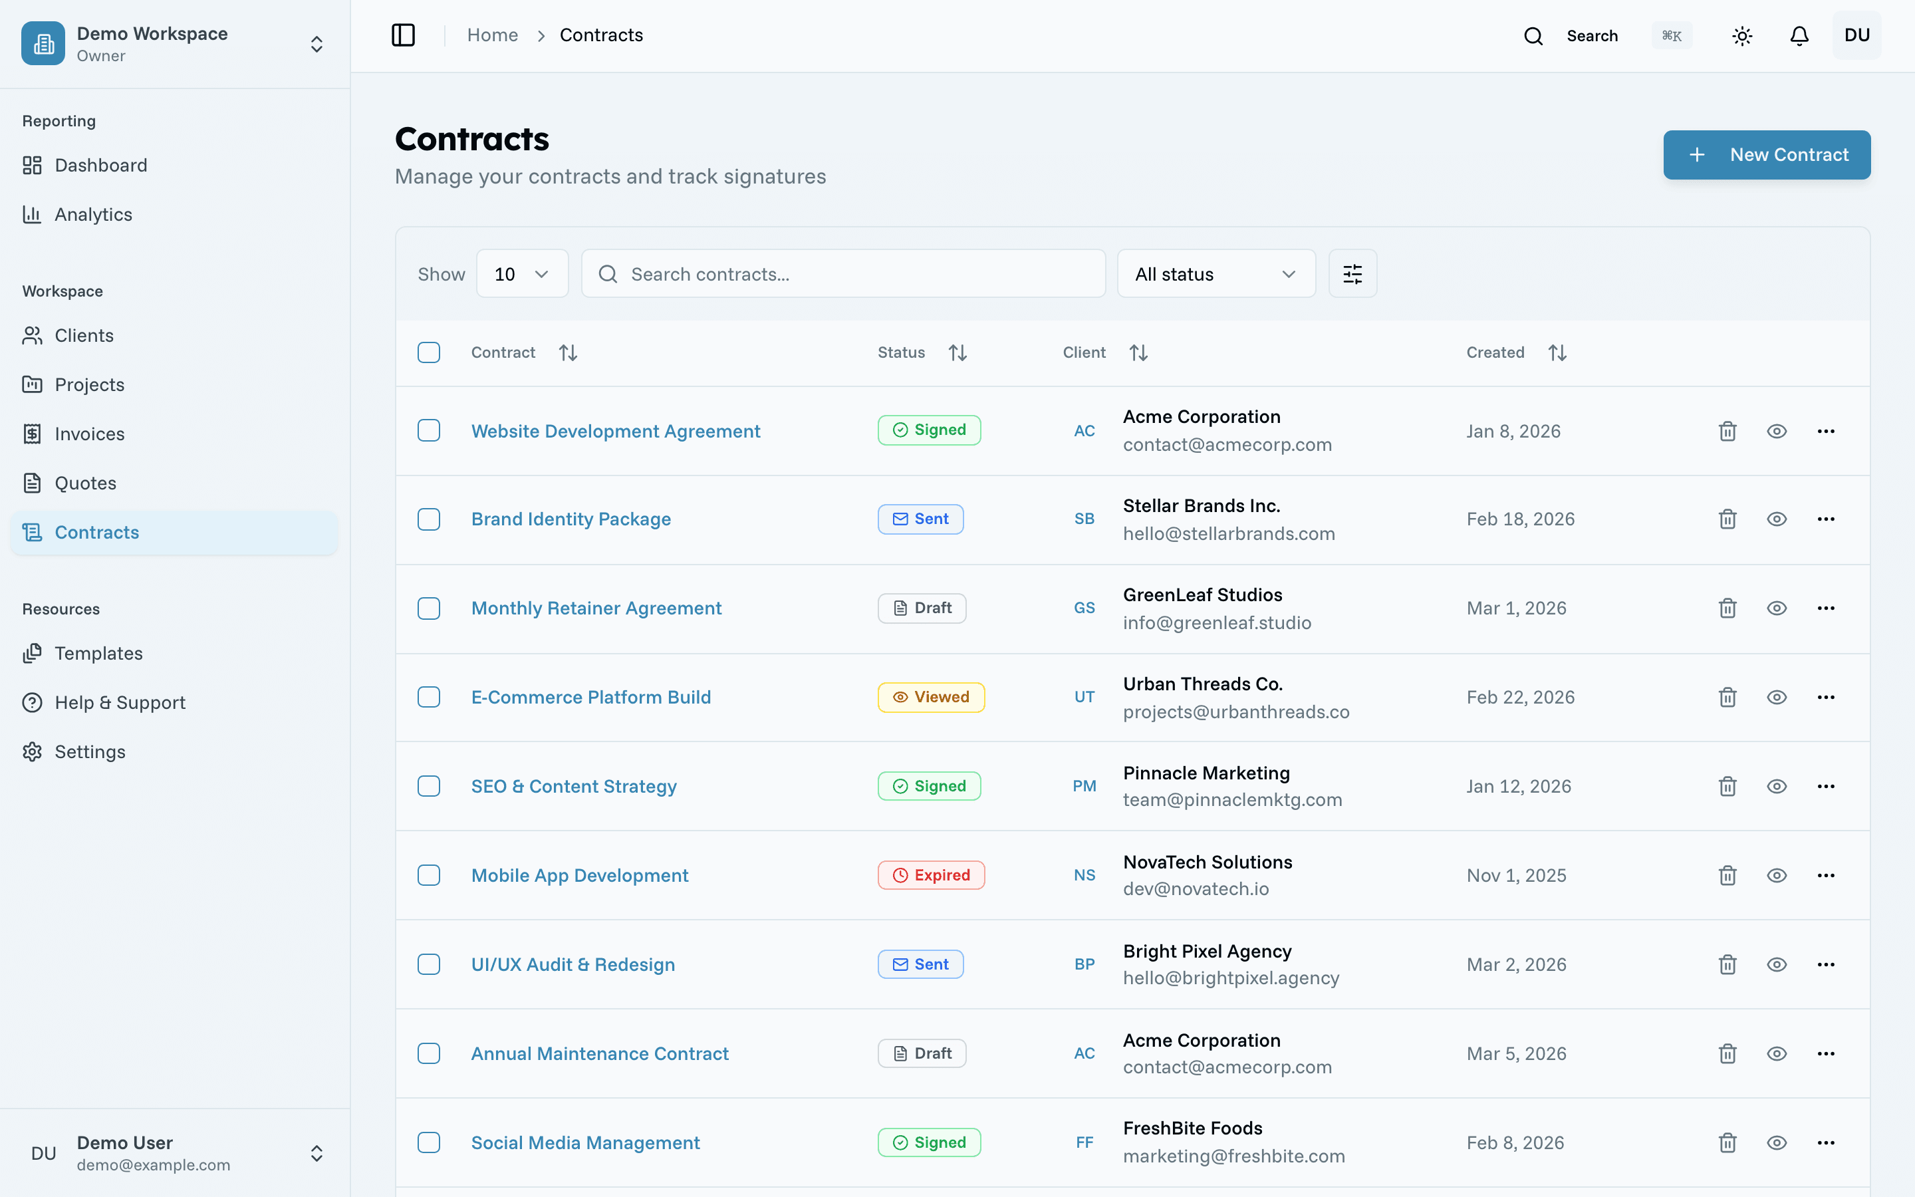Open notifications with the bell icon

click(x=1798, y=35)
